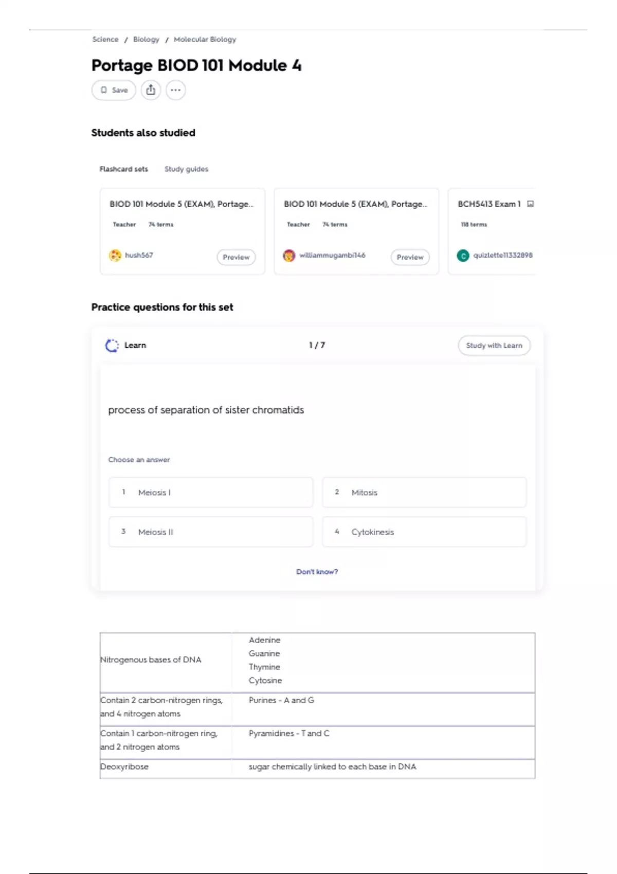Viewport: 617px width, 874px height.
Task: Click the share icon button
Action: pyautogui.click(x=151, y=90)
